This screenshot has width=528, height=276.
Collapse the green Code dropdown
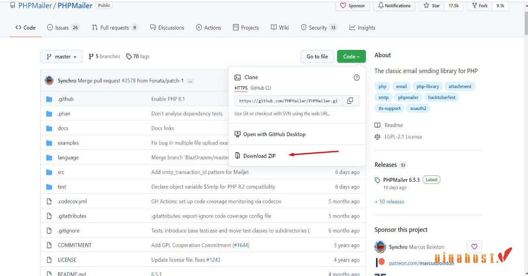pyautogui.click(x=351, y=56)
